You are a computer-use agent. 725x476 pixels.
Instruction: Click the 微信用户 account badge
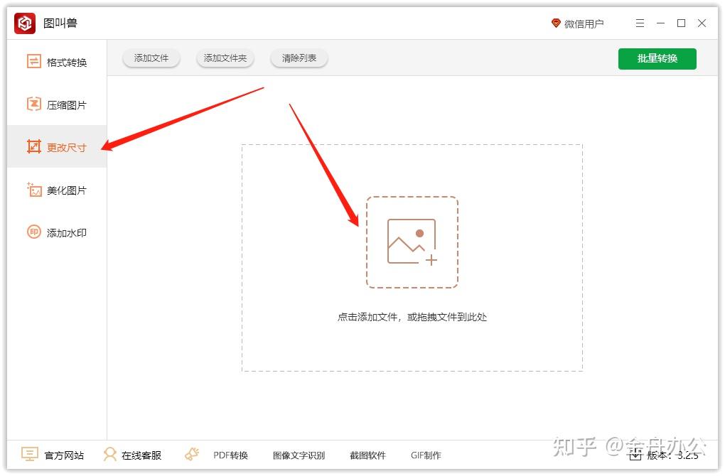click(x=581, y=23)
